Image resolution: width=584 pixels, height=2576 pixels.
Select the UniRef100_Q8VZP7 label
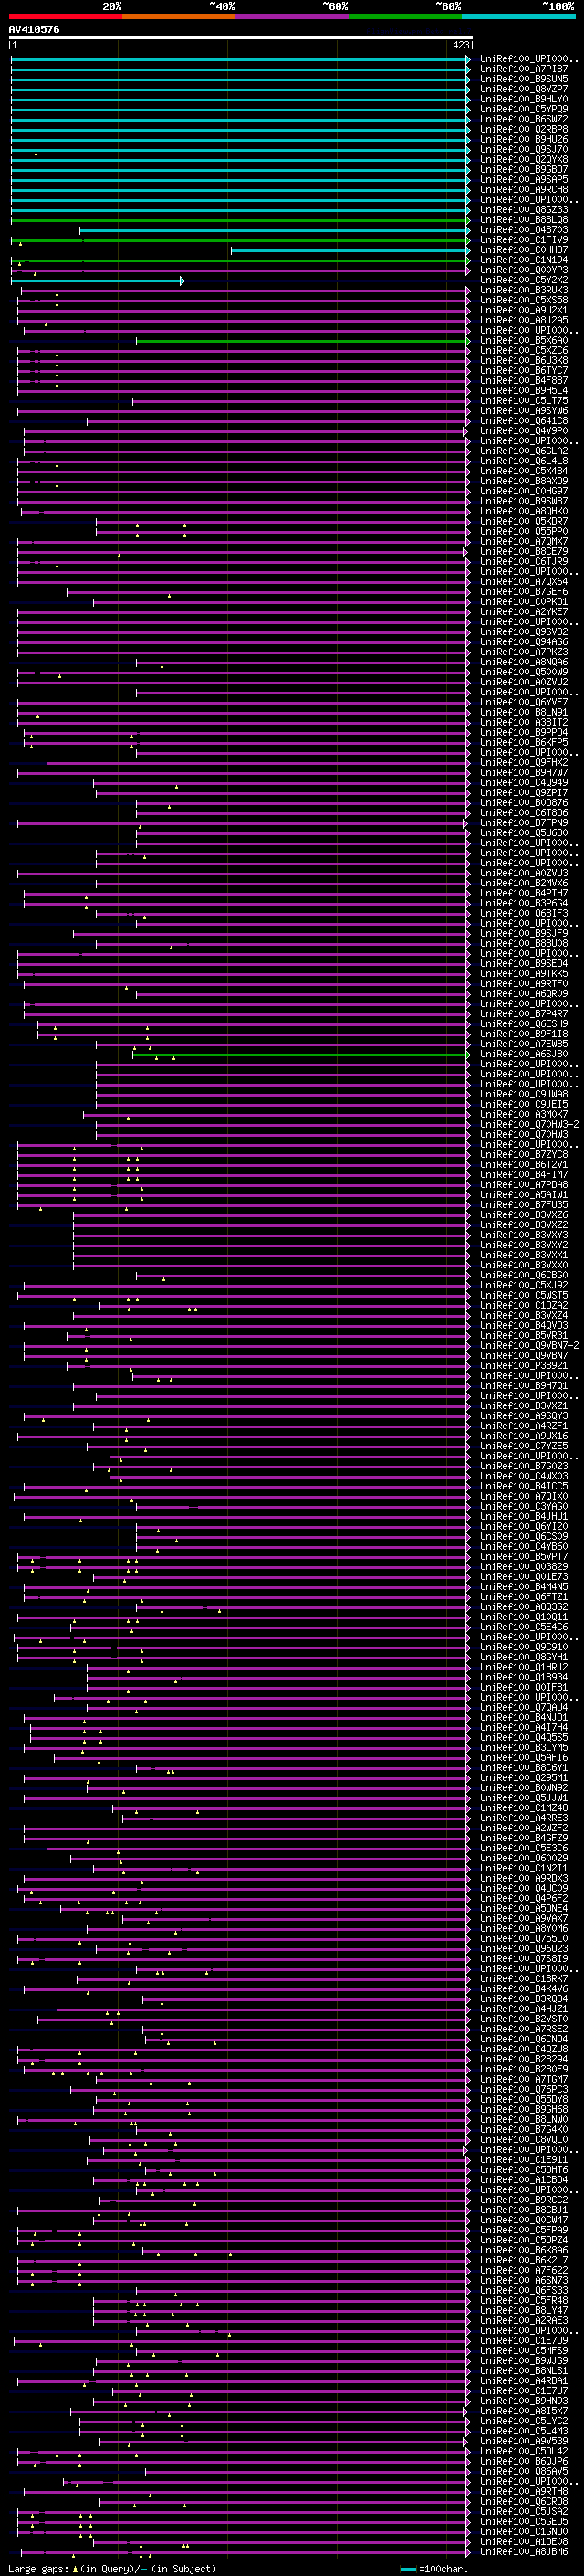pos(524,89)
